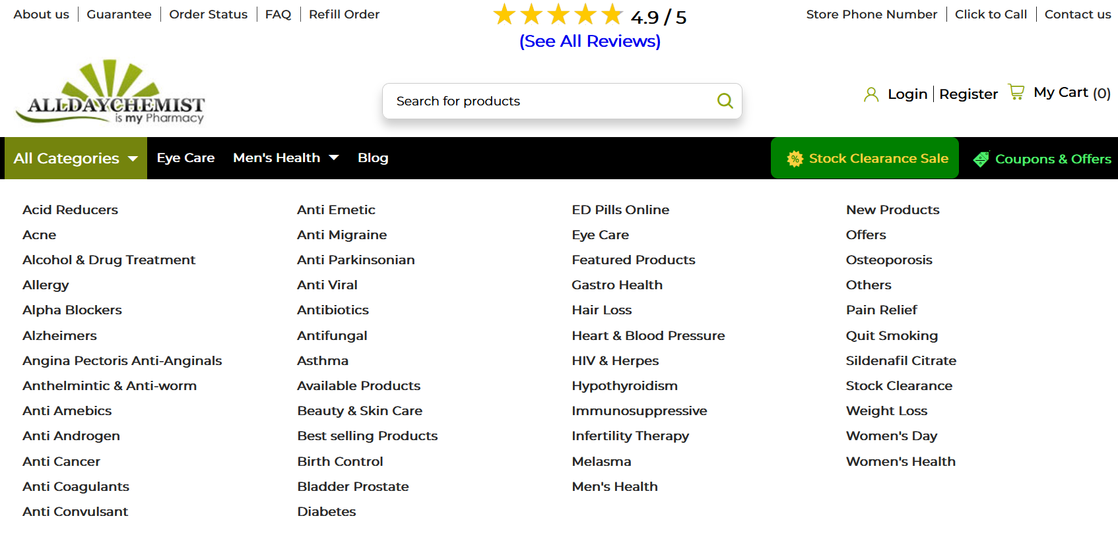Open the Blog menu item
This screenshot has width=1118, height=539.
coord(373,157)
